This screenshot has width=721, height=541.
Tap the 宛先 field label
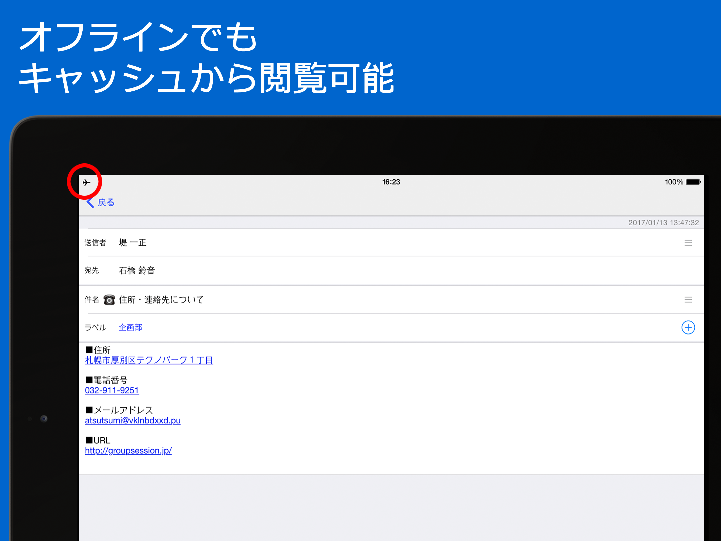(92, 270)
